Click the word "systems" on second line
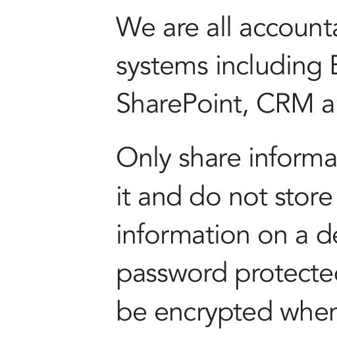 (162, 66)
